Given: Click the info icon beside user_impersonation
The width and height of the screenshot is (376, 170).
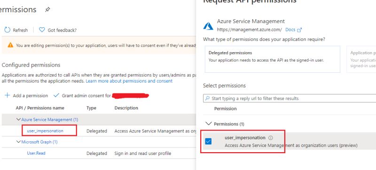Looking at the screenshot, I should (271, 138).
